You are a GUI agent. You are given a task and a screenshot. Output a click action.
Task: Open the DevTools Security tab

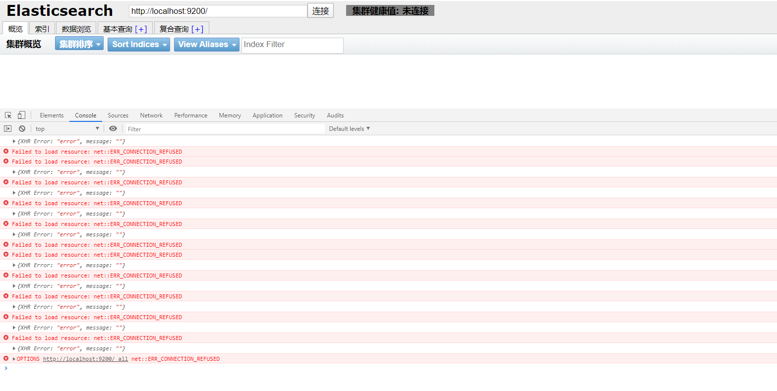coord(304,115)
